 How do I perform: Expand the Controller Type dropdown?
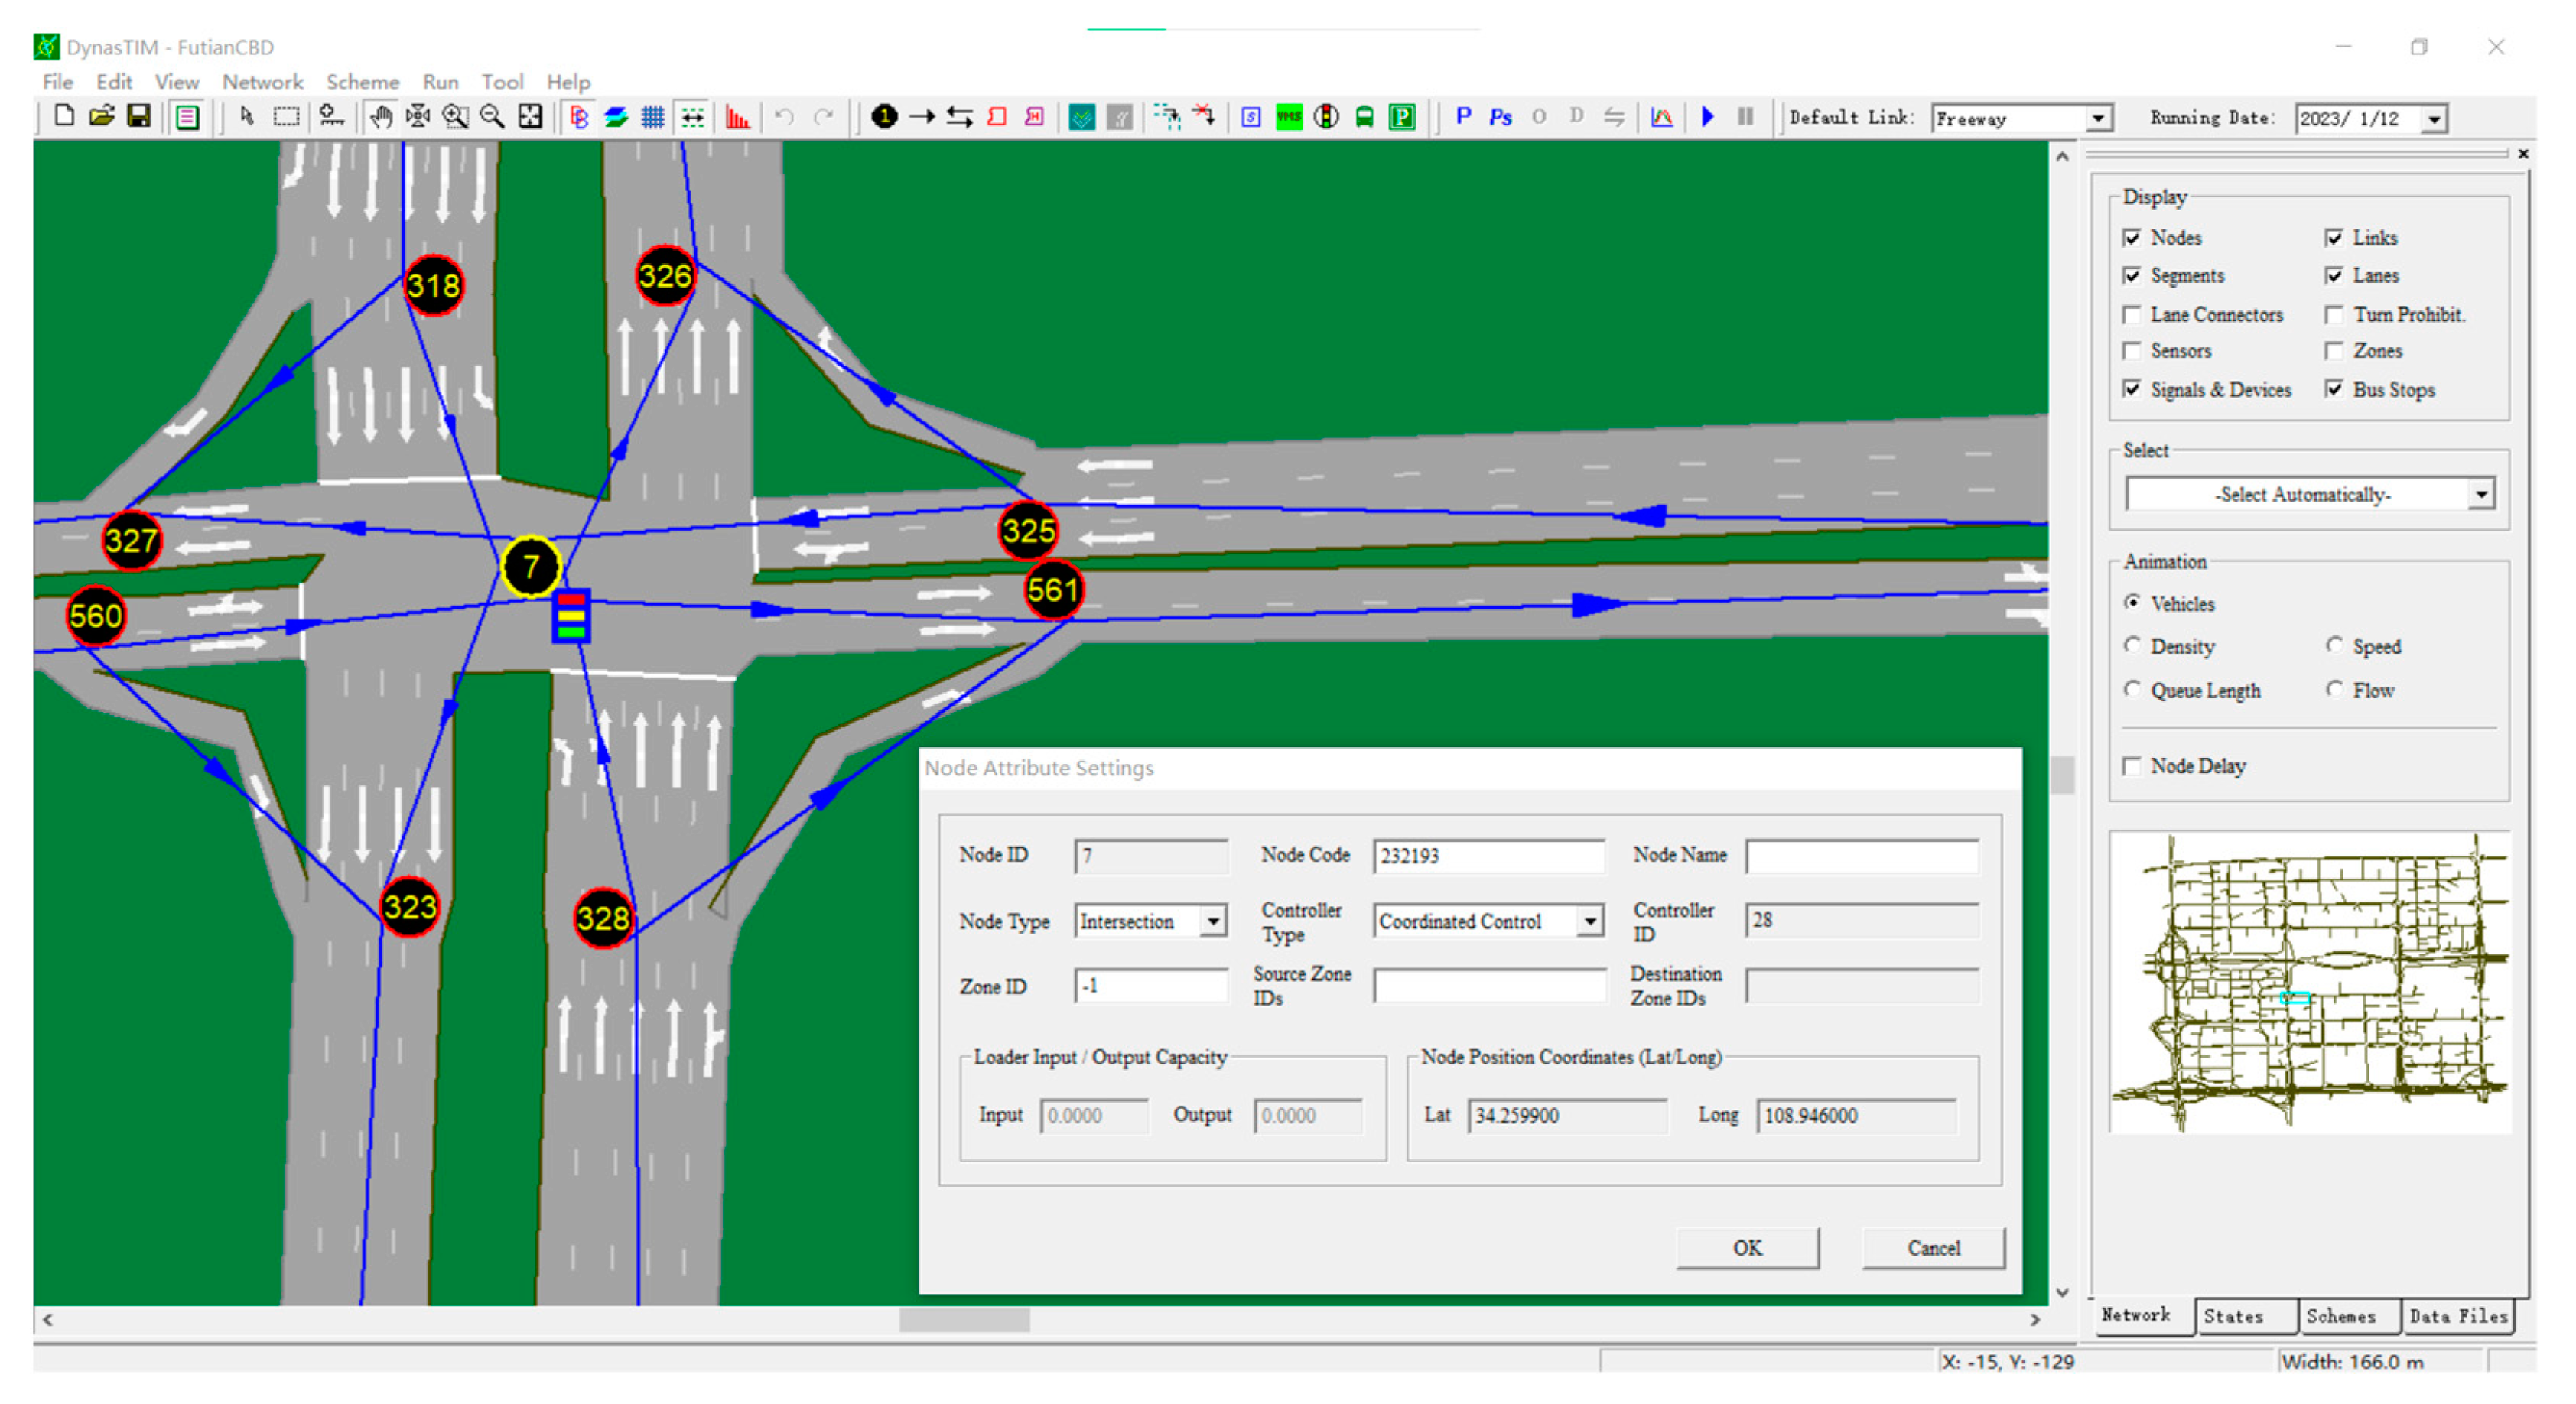1589,921
